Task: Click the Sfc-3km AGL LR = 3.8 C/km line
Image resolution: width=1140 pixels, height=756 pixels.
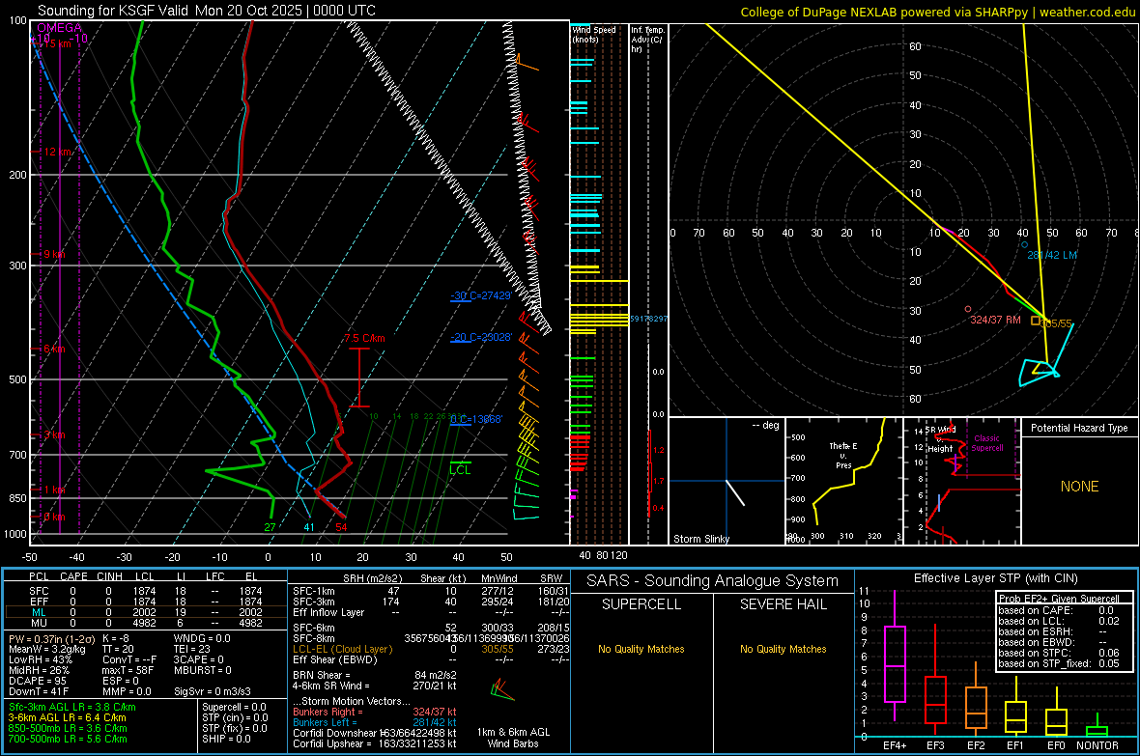Action: [x=72, y=707]
